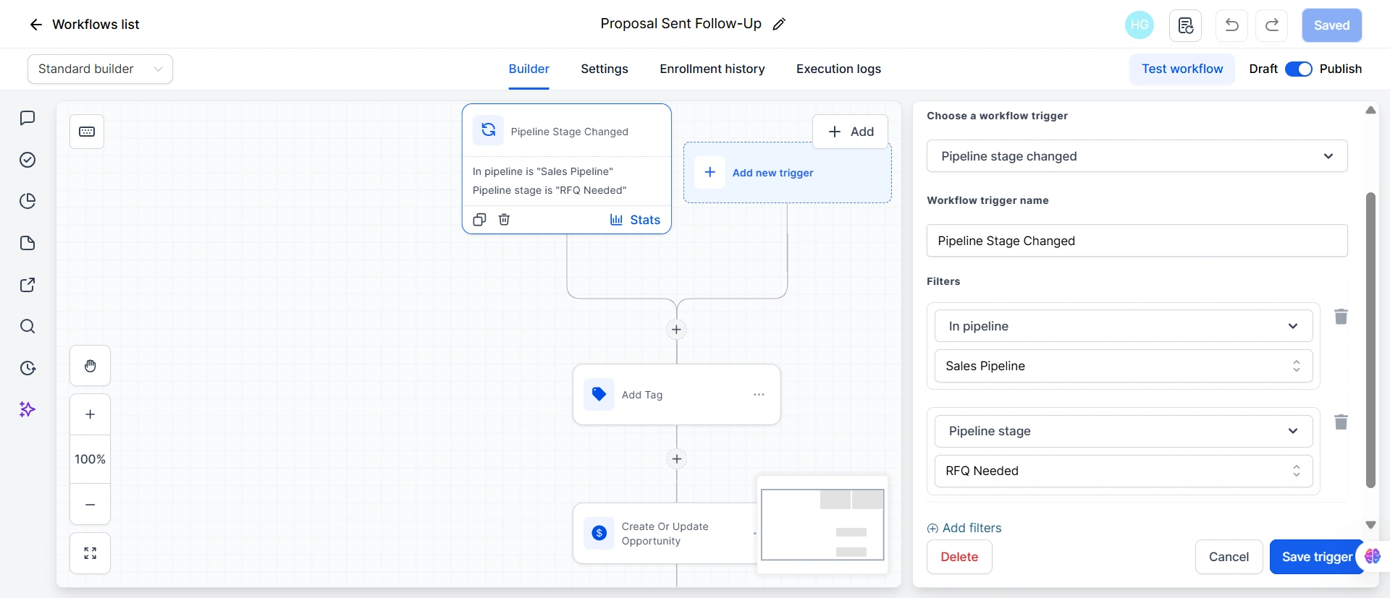Click the canvas minimap
Image resolution: width=1390 pixels, height=598 pixels.
(822, 524)
